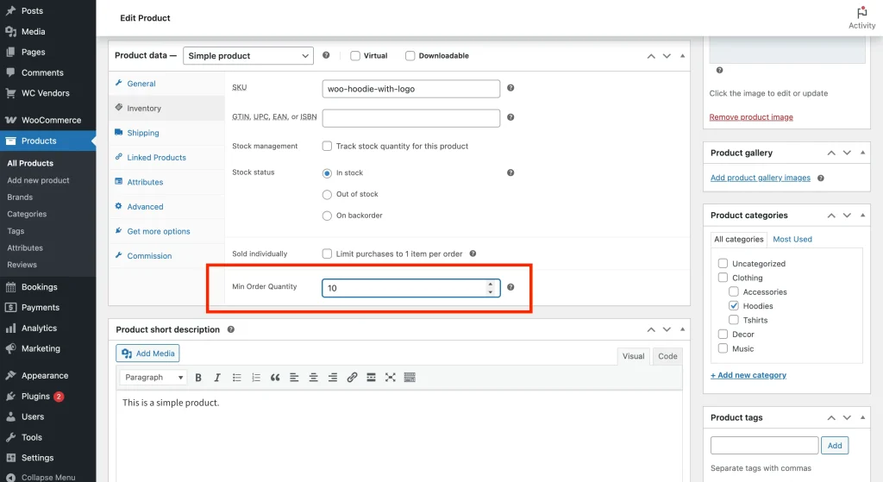Open WooCommerce in the sidebar
Screen dimensions: 883x482
click(48, 120)
